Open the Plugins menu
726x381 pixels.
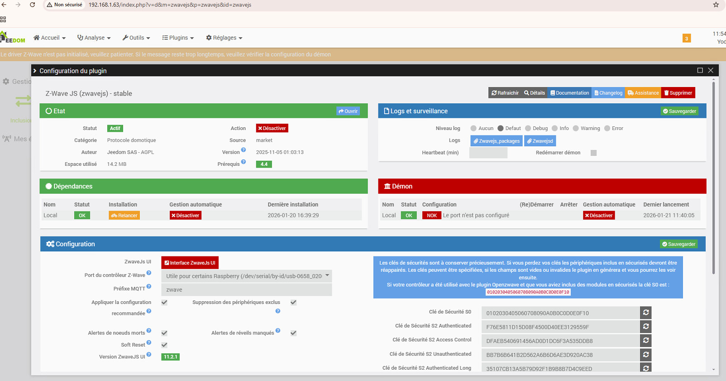pyautogui.click(x=178, y=38)
